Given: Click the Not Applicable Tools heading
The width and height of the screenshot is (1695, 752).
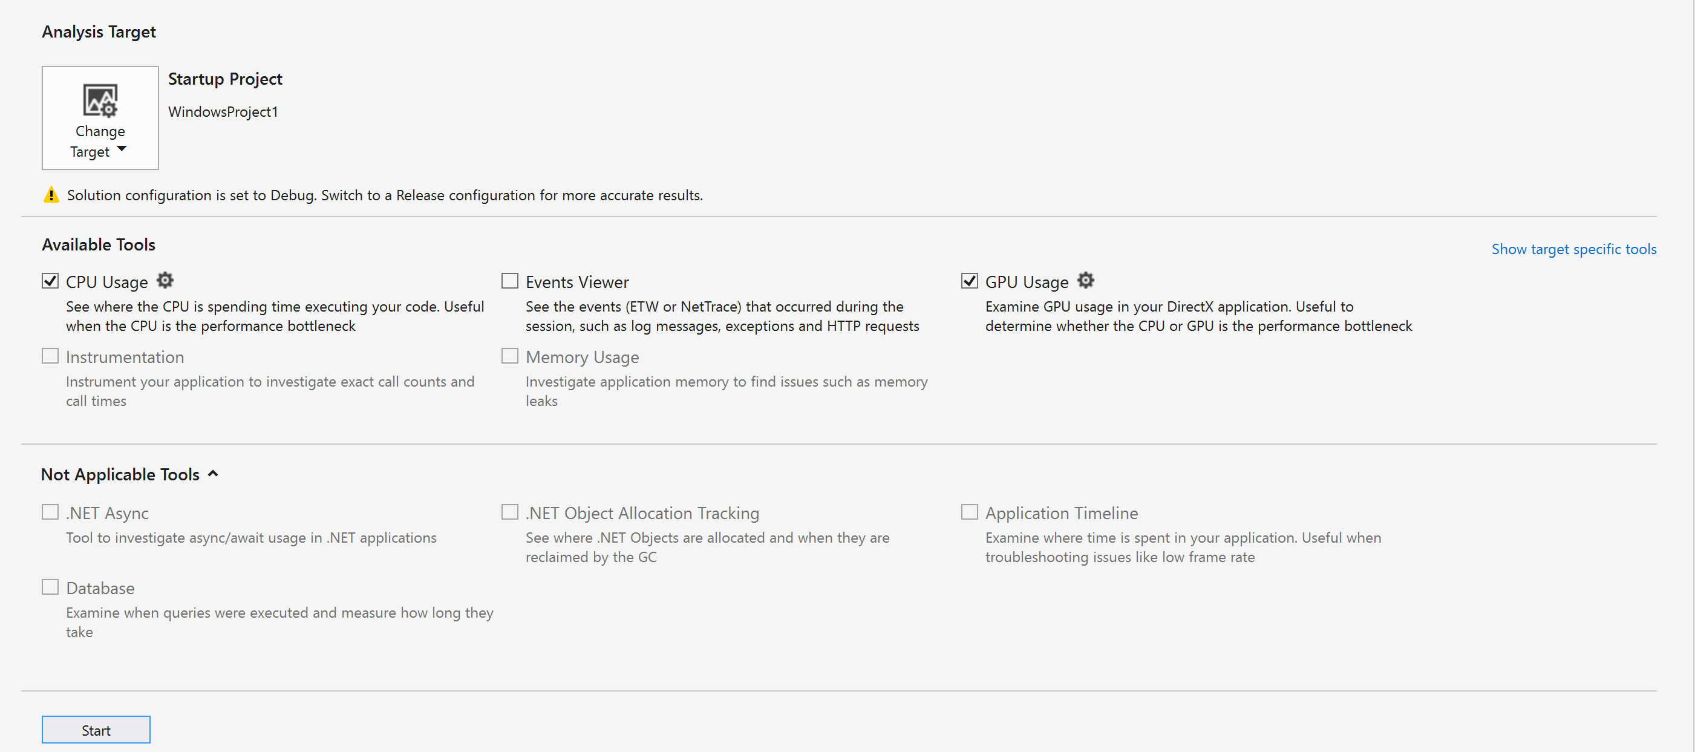Looking at the screenshot, I should (120, 474).
